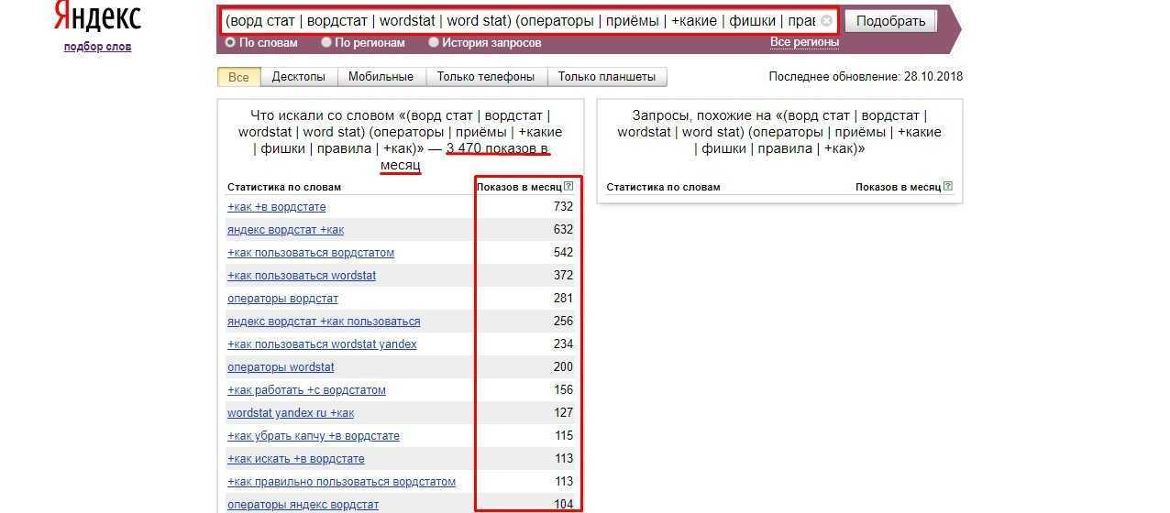Clear the search query with the X icon
Image resolution: width=1170 pixels, height=513 pixels.
click(826, 20)
